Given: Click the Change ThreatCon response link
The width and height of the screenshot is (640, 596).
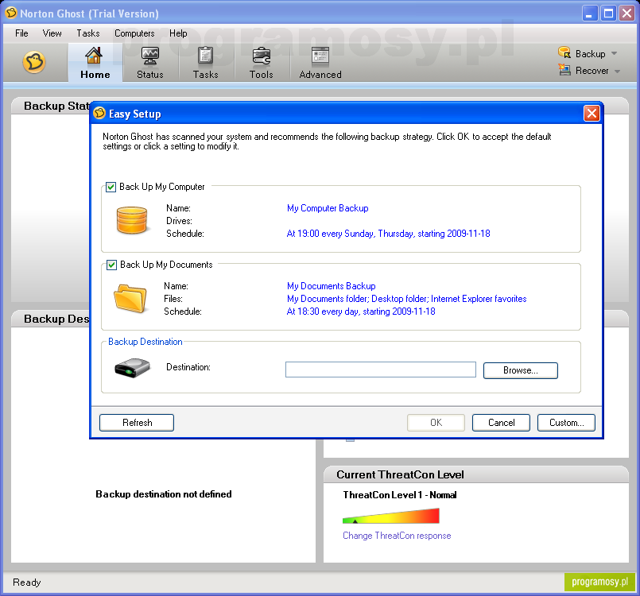Looking at the screenshot, I should pos(397,536).
